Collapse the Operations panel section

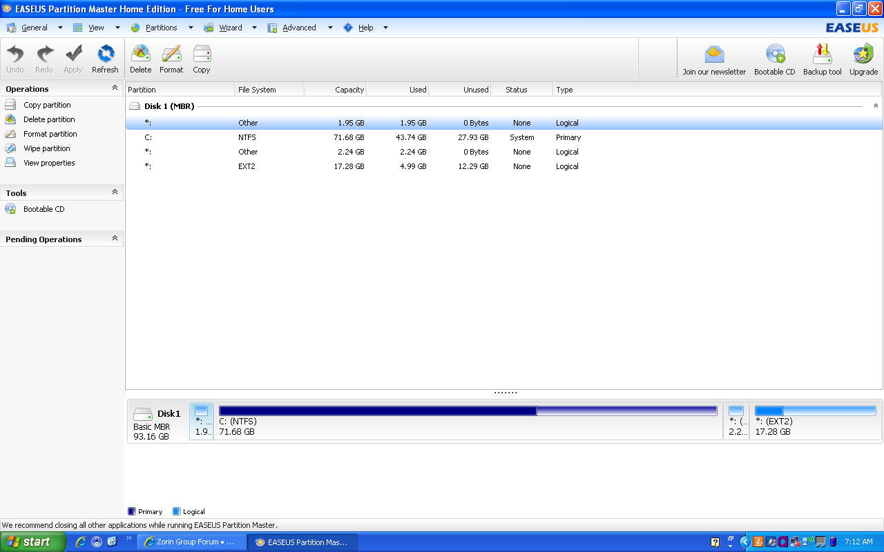[x=115, y=88]
